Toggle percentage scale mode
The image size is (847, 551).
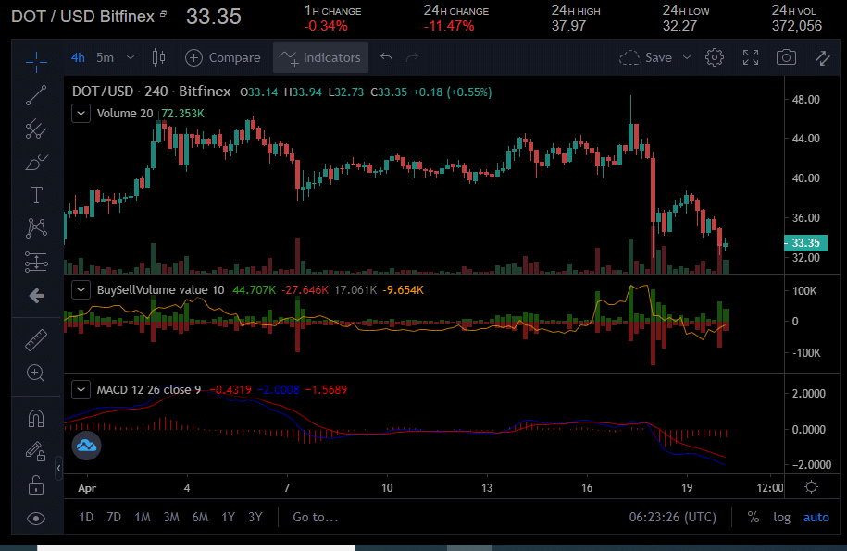[x=753, y=518]
